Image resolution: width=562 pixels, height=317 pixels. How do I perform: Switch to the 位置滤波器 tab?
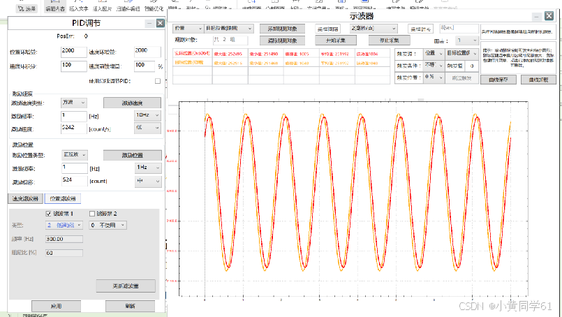pos(63,199)
